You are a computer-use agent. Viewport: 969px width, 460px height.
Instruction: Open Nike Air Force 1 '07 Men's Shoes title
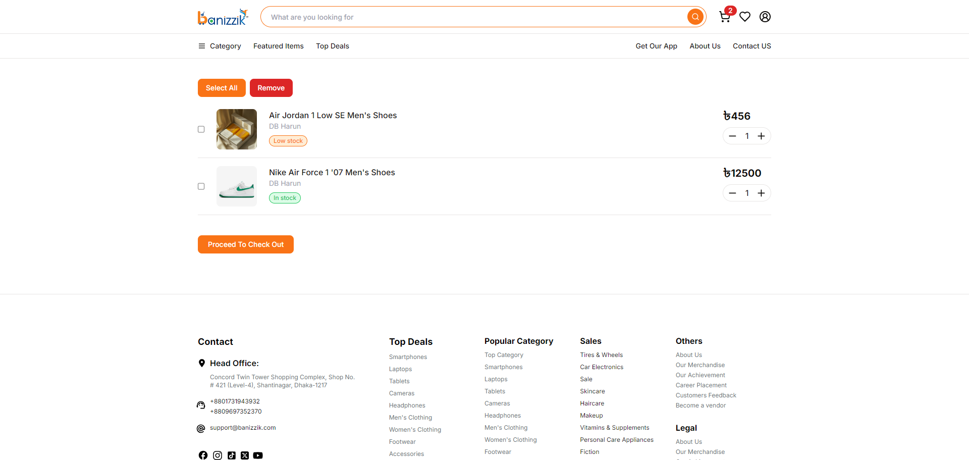coord(332,172)
